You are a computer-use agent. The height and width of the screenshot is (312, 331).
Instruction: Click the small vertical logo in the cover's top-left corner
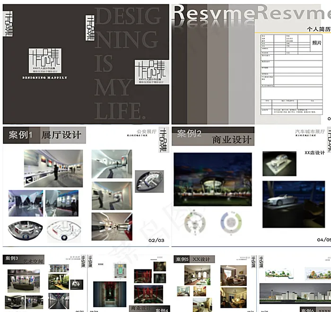coord(8,23)
